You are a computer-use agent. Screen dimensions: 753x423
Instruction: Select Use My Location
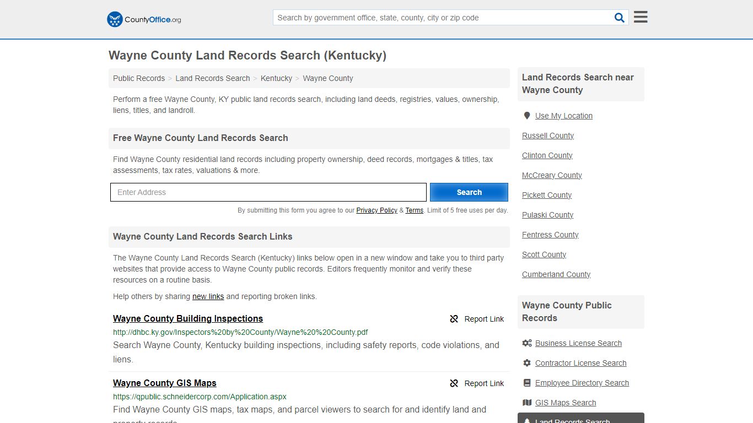click(x=564, y=116)
